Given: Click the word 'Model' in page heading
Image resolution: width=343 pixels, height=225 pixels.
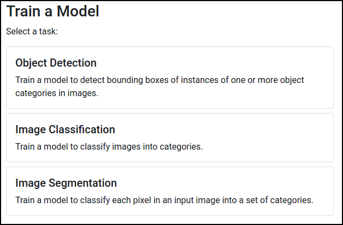Looking at the screenshot, I should (78, 11).
